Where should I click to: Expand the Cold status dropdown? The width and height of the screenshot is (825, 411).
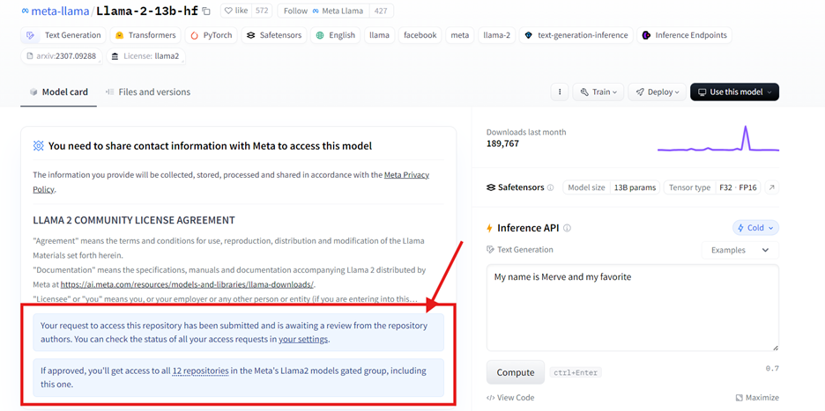[755, 228]
